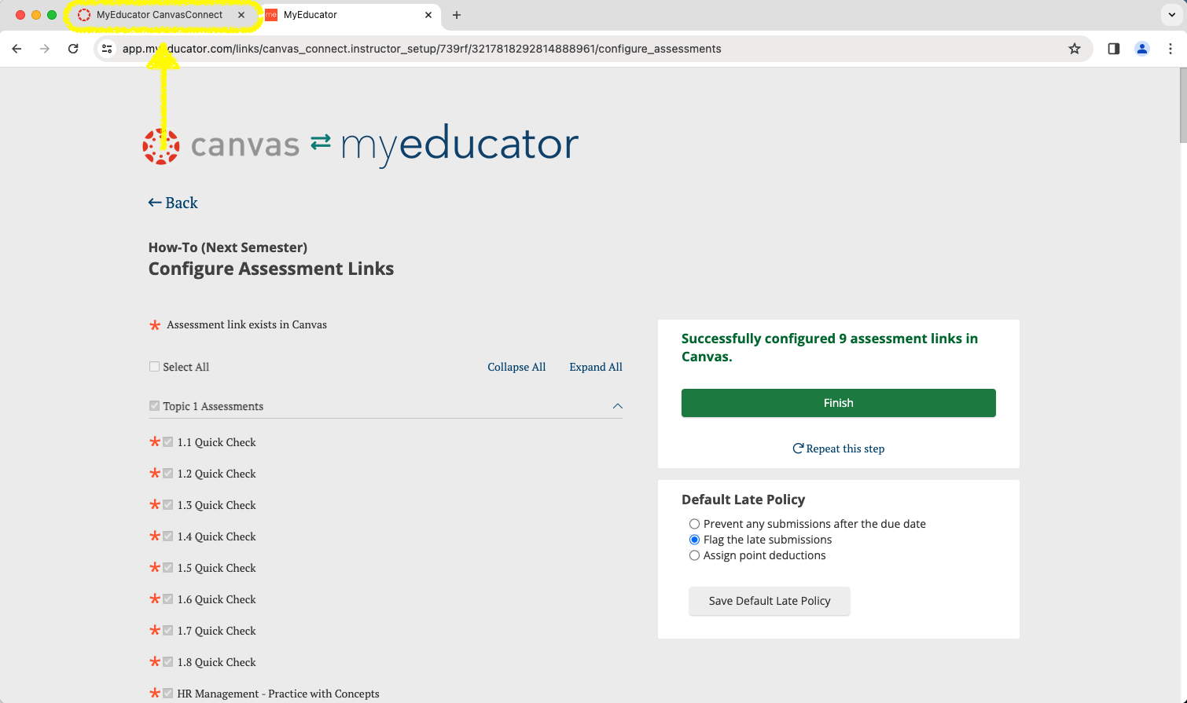
Task: Select Flag the late submissions option
Action: point(694,540)
